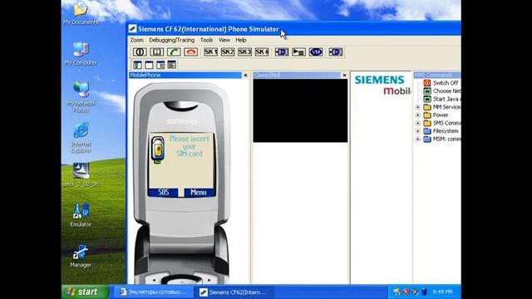Open the Help menu
The height and width of the screenshot is (299, 532).
240,40
